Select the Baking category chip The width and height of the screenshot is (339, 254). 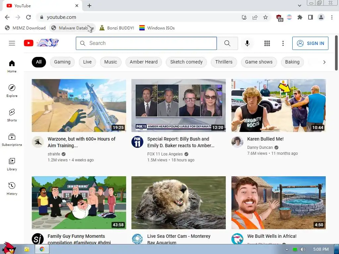pyautogui.click(x=292, y=62)
